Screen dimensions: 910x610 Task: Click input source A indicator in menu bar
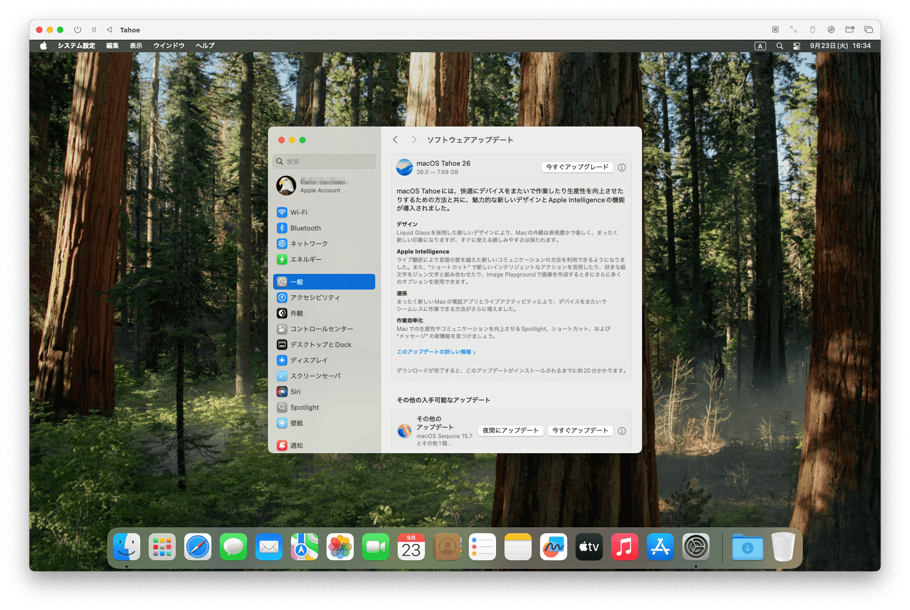tap(760, 46)
